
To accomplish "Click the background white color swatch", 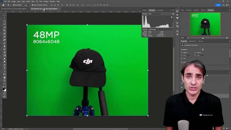I will pyautogui.click(x=5, y=90).
